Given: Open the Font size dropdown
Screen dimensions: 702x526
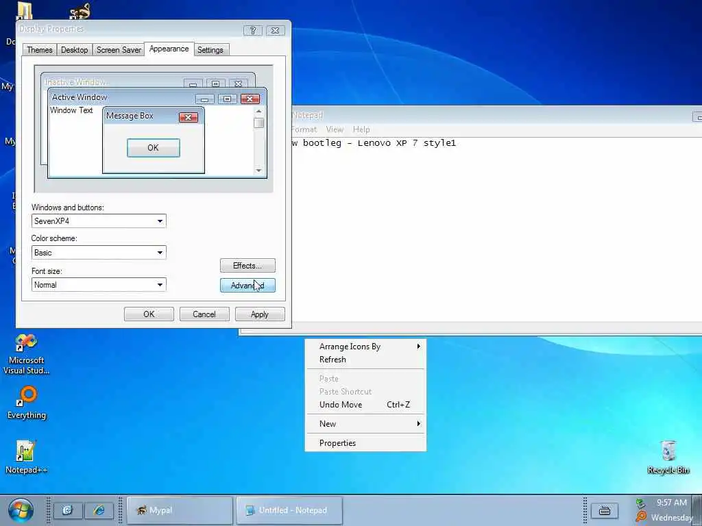Looking at the screenshot, I should pyautogui.click(x=99, y=284).
